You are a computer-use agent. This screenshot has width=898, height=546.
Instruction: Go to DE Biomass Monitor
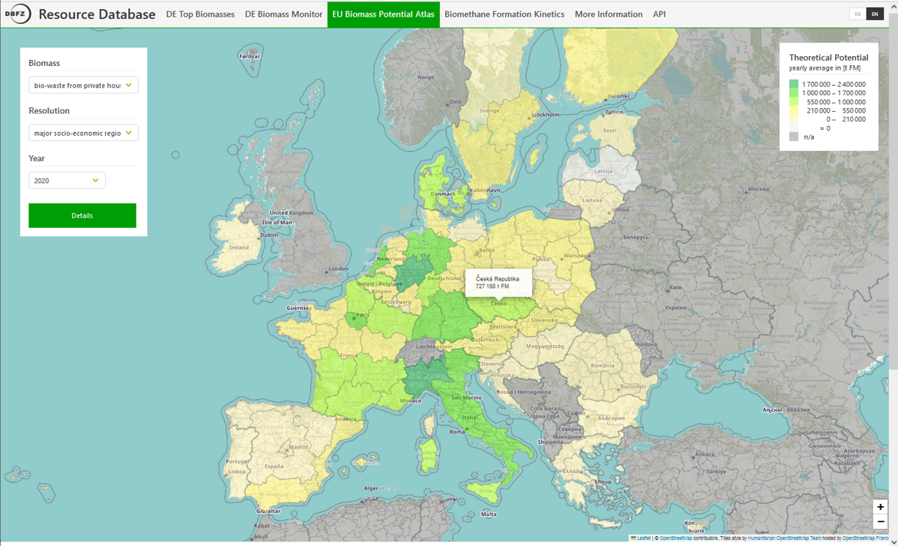[283, 14]
